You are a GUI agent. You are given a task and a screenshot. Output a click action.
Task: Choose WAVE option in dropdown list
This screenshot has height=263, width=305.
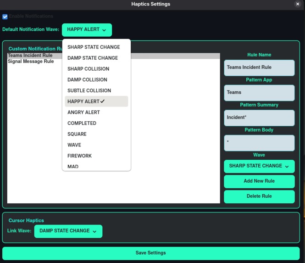pyautogui.click(x=96, y=145)
